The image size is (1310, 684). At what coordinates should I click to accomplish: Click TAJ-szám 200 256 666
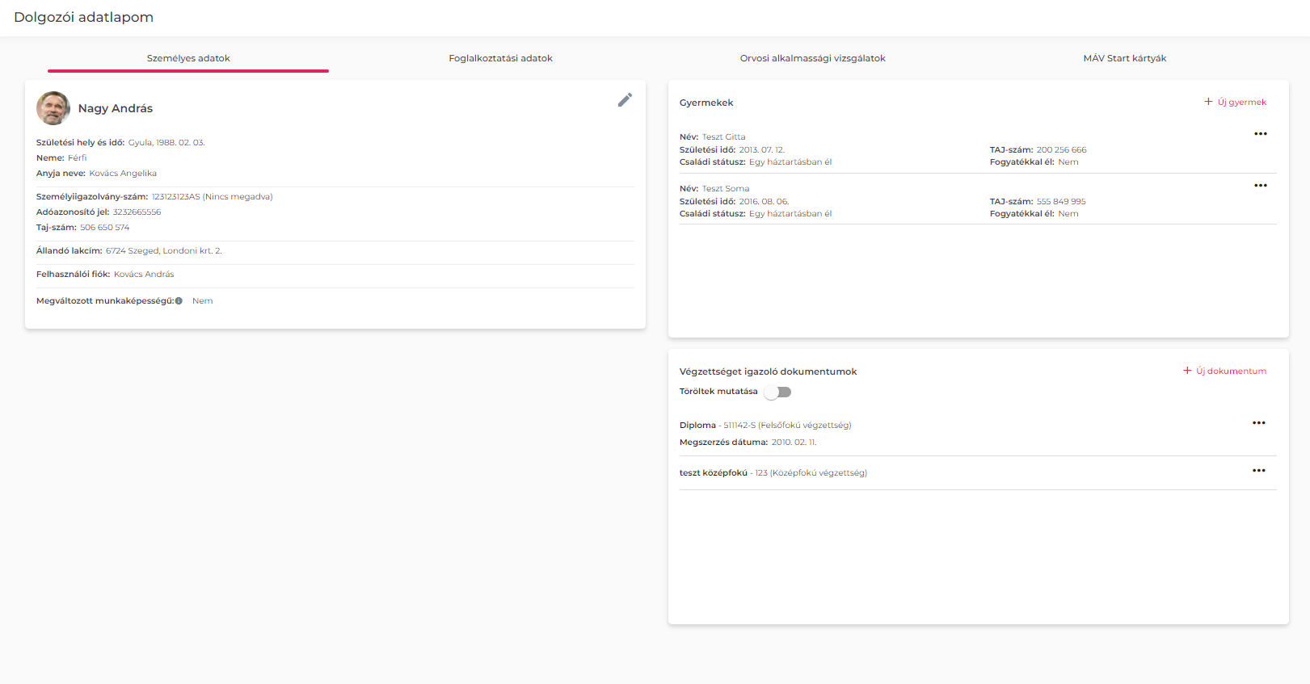(x=1062, y=150)
